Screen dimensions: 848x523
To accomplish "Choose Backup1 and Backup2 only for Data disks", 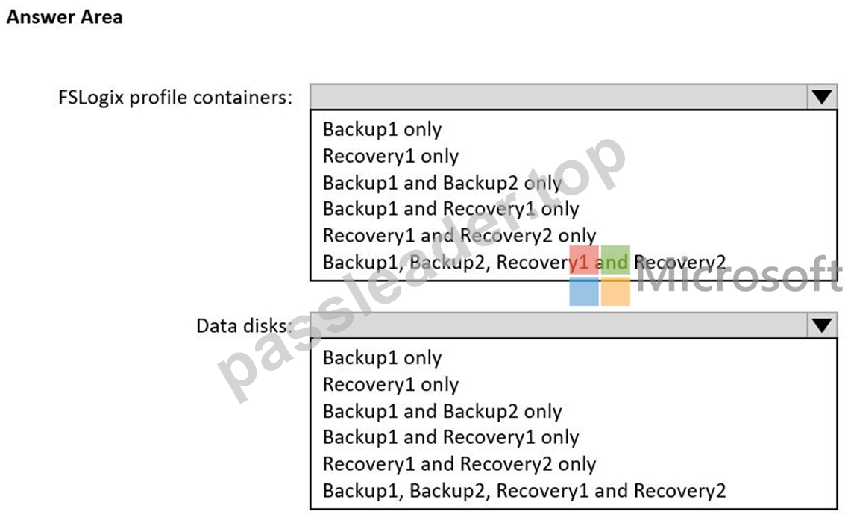I will pyautogui.click(x=442, y=411).
